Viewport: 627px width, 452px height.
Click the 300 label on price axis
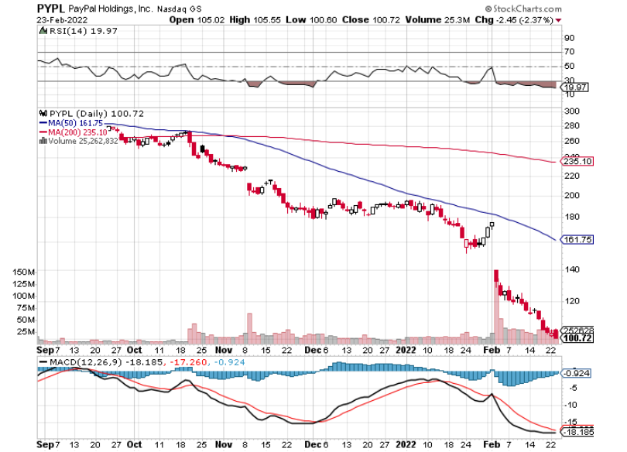tap(572, 111)
